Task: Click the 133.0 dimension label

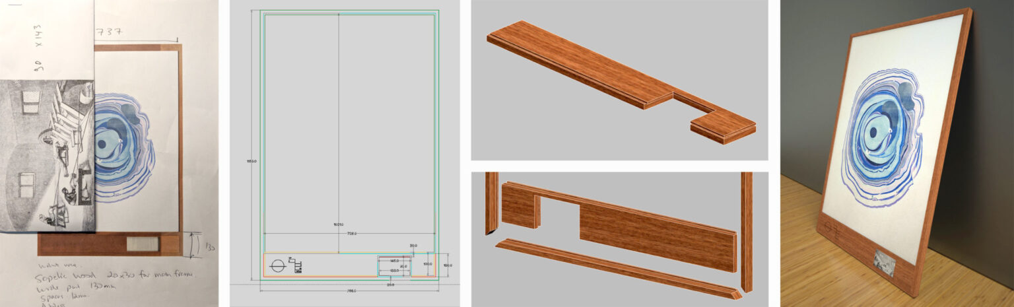Action: click(x=394, y=271)
